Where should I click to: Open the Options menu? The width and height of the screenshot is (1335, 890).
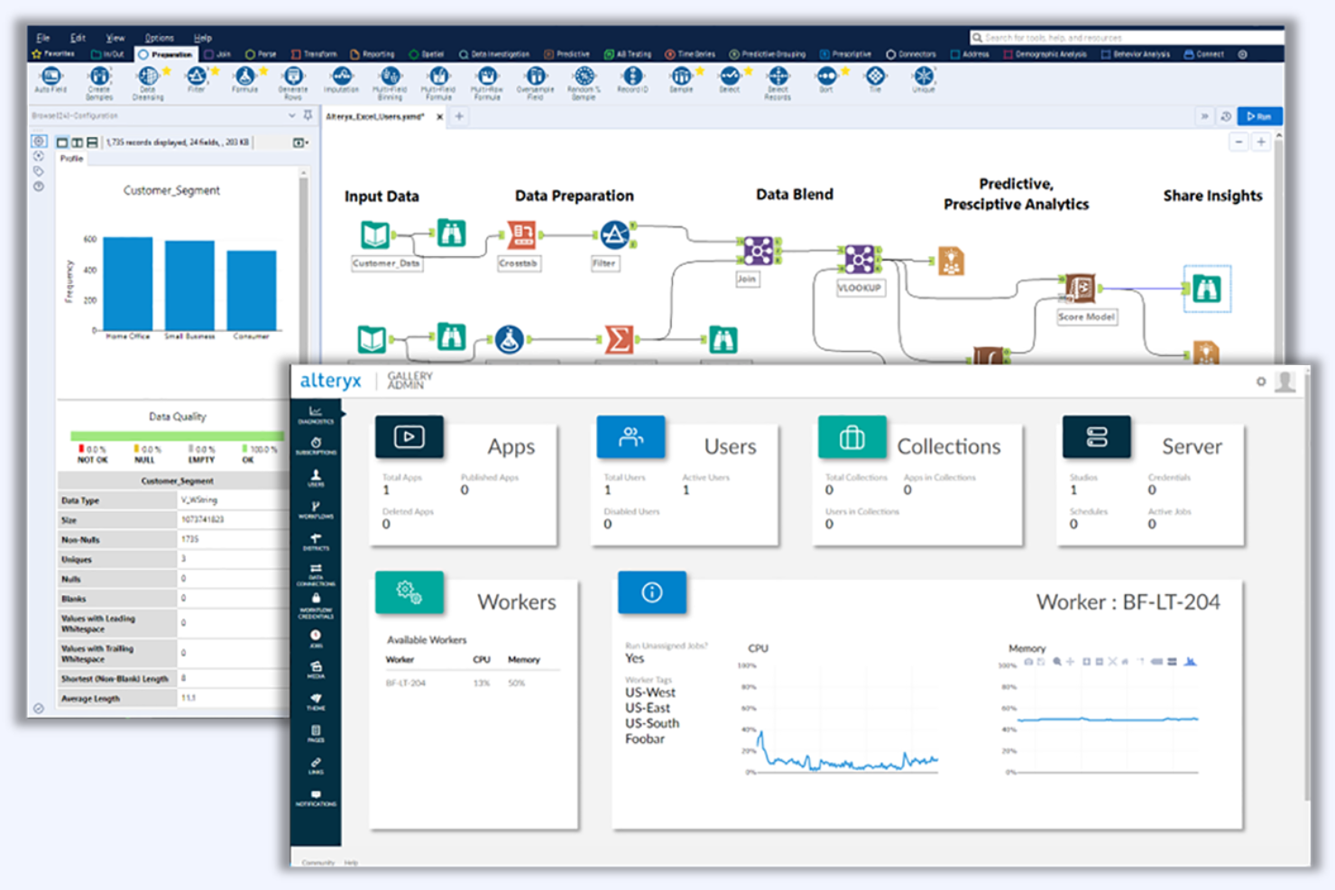coord(159,37)
